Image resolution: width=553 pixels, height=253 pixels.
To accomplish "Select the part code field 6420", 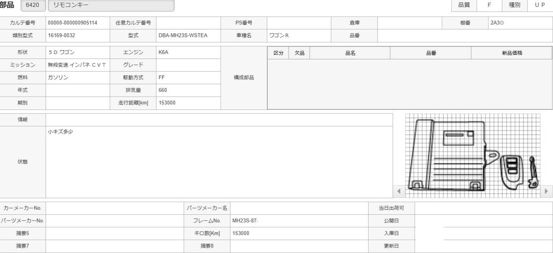I will pyautogui.click(x=33, y=6).
